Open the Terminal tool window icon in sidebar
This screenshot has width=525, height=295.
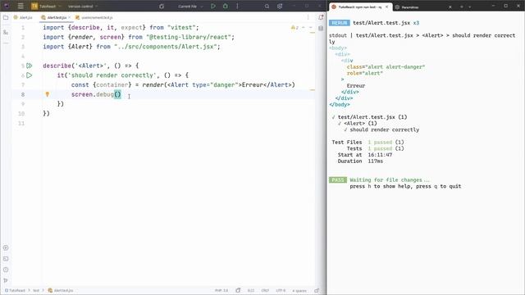point(6,259)
